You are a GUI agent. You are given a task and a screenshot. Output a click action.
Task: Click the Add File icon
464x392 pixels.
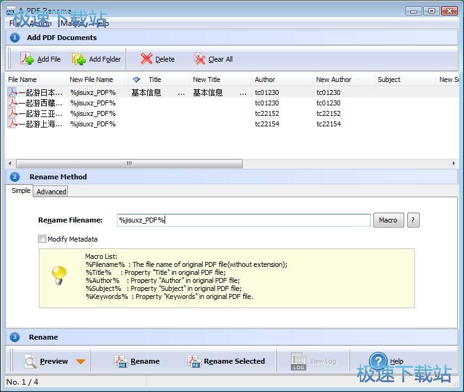(x=27, y=59)
